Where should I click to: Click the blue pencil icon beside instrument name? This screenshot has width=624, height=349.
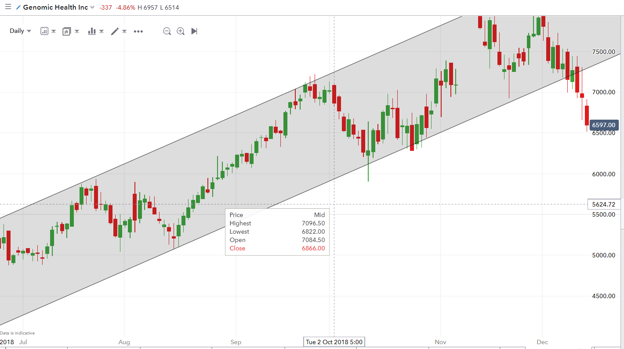[18, 7]
